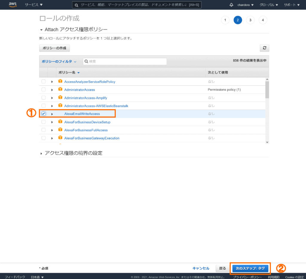Expand AlexaForBusinessDeviceSetup details
This screenshot has width=306, height=279.
pos(52,122)
